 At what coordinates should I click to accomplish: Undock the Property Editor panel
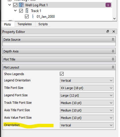tap(108, 32)
